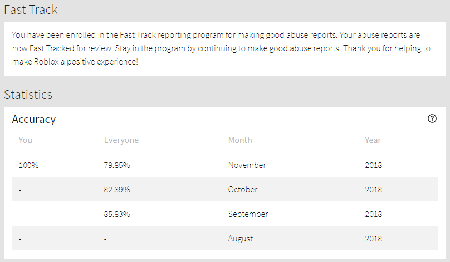450x262 pixels.
Task: Click the October month cell
Action: tap(243, 190)
